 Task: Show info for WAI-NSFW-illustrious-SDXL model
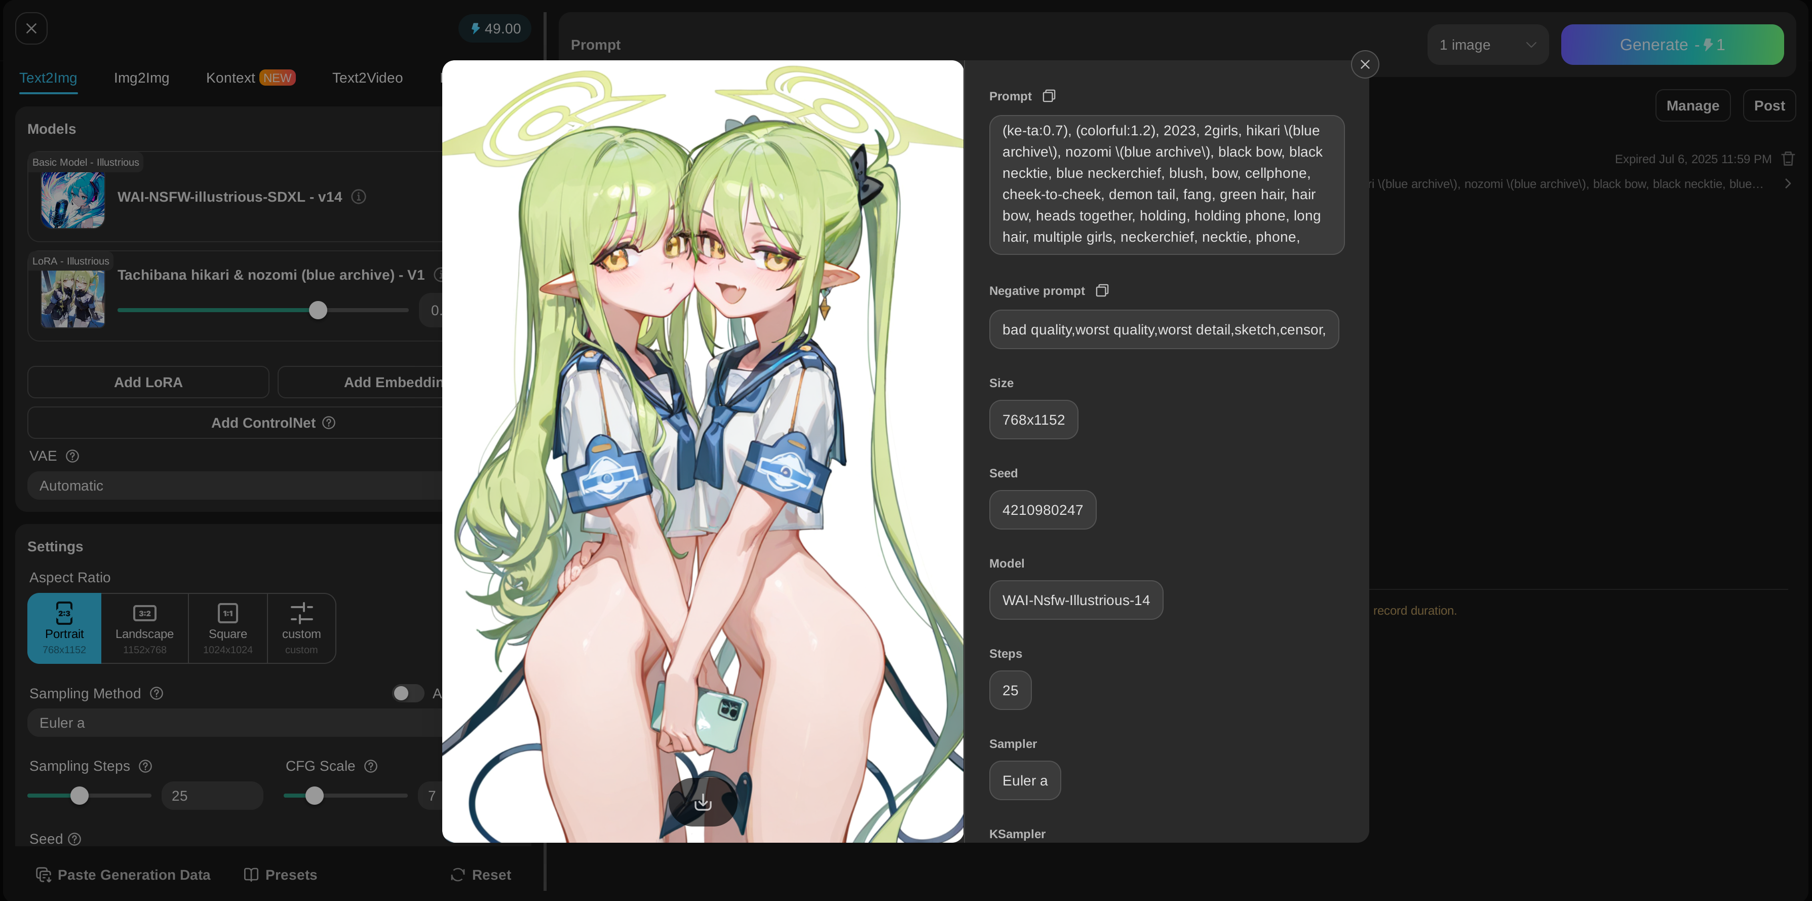coord(359,197)
